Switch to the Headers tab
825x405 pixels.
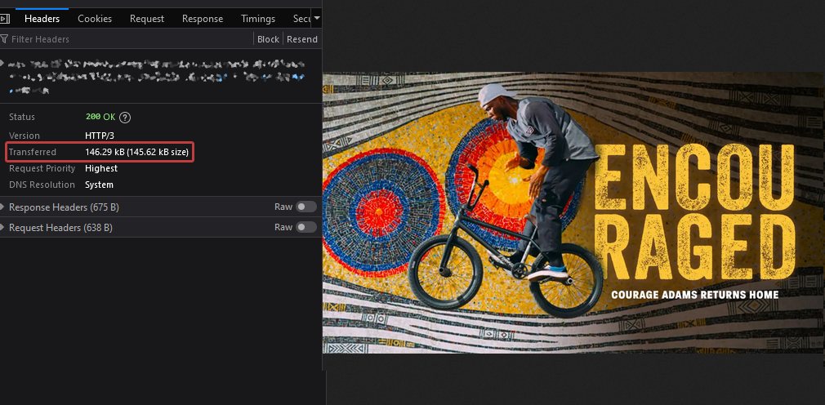tap(42, 19)
